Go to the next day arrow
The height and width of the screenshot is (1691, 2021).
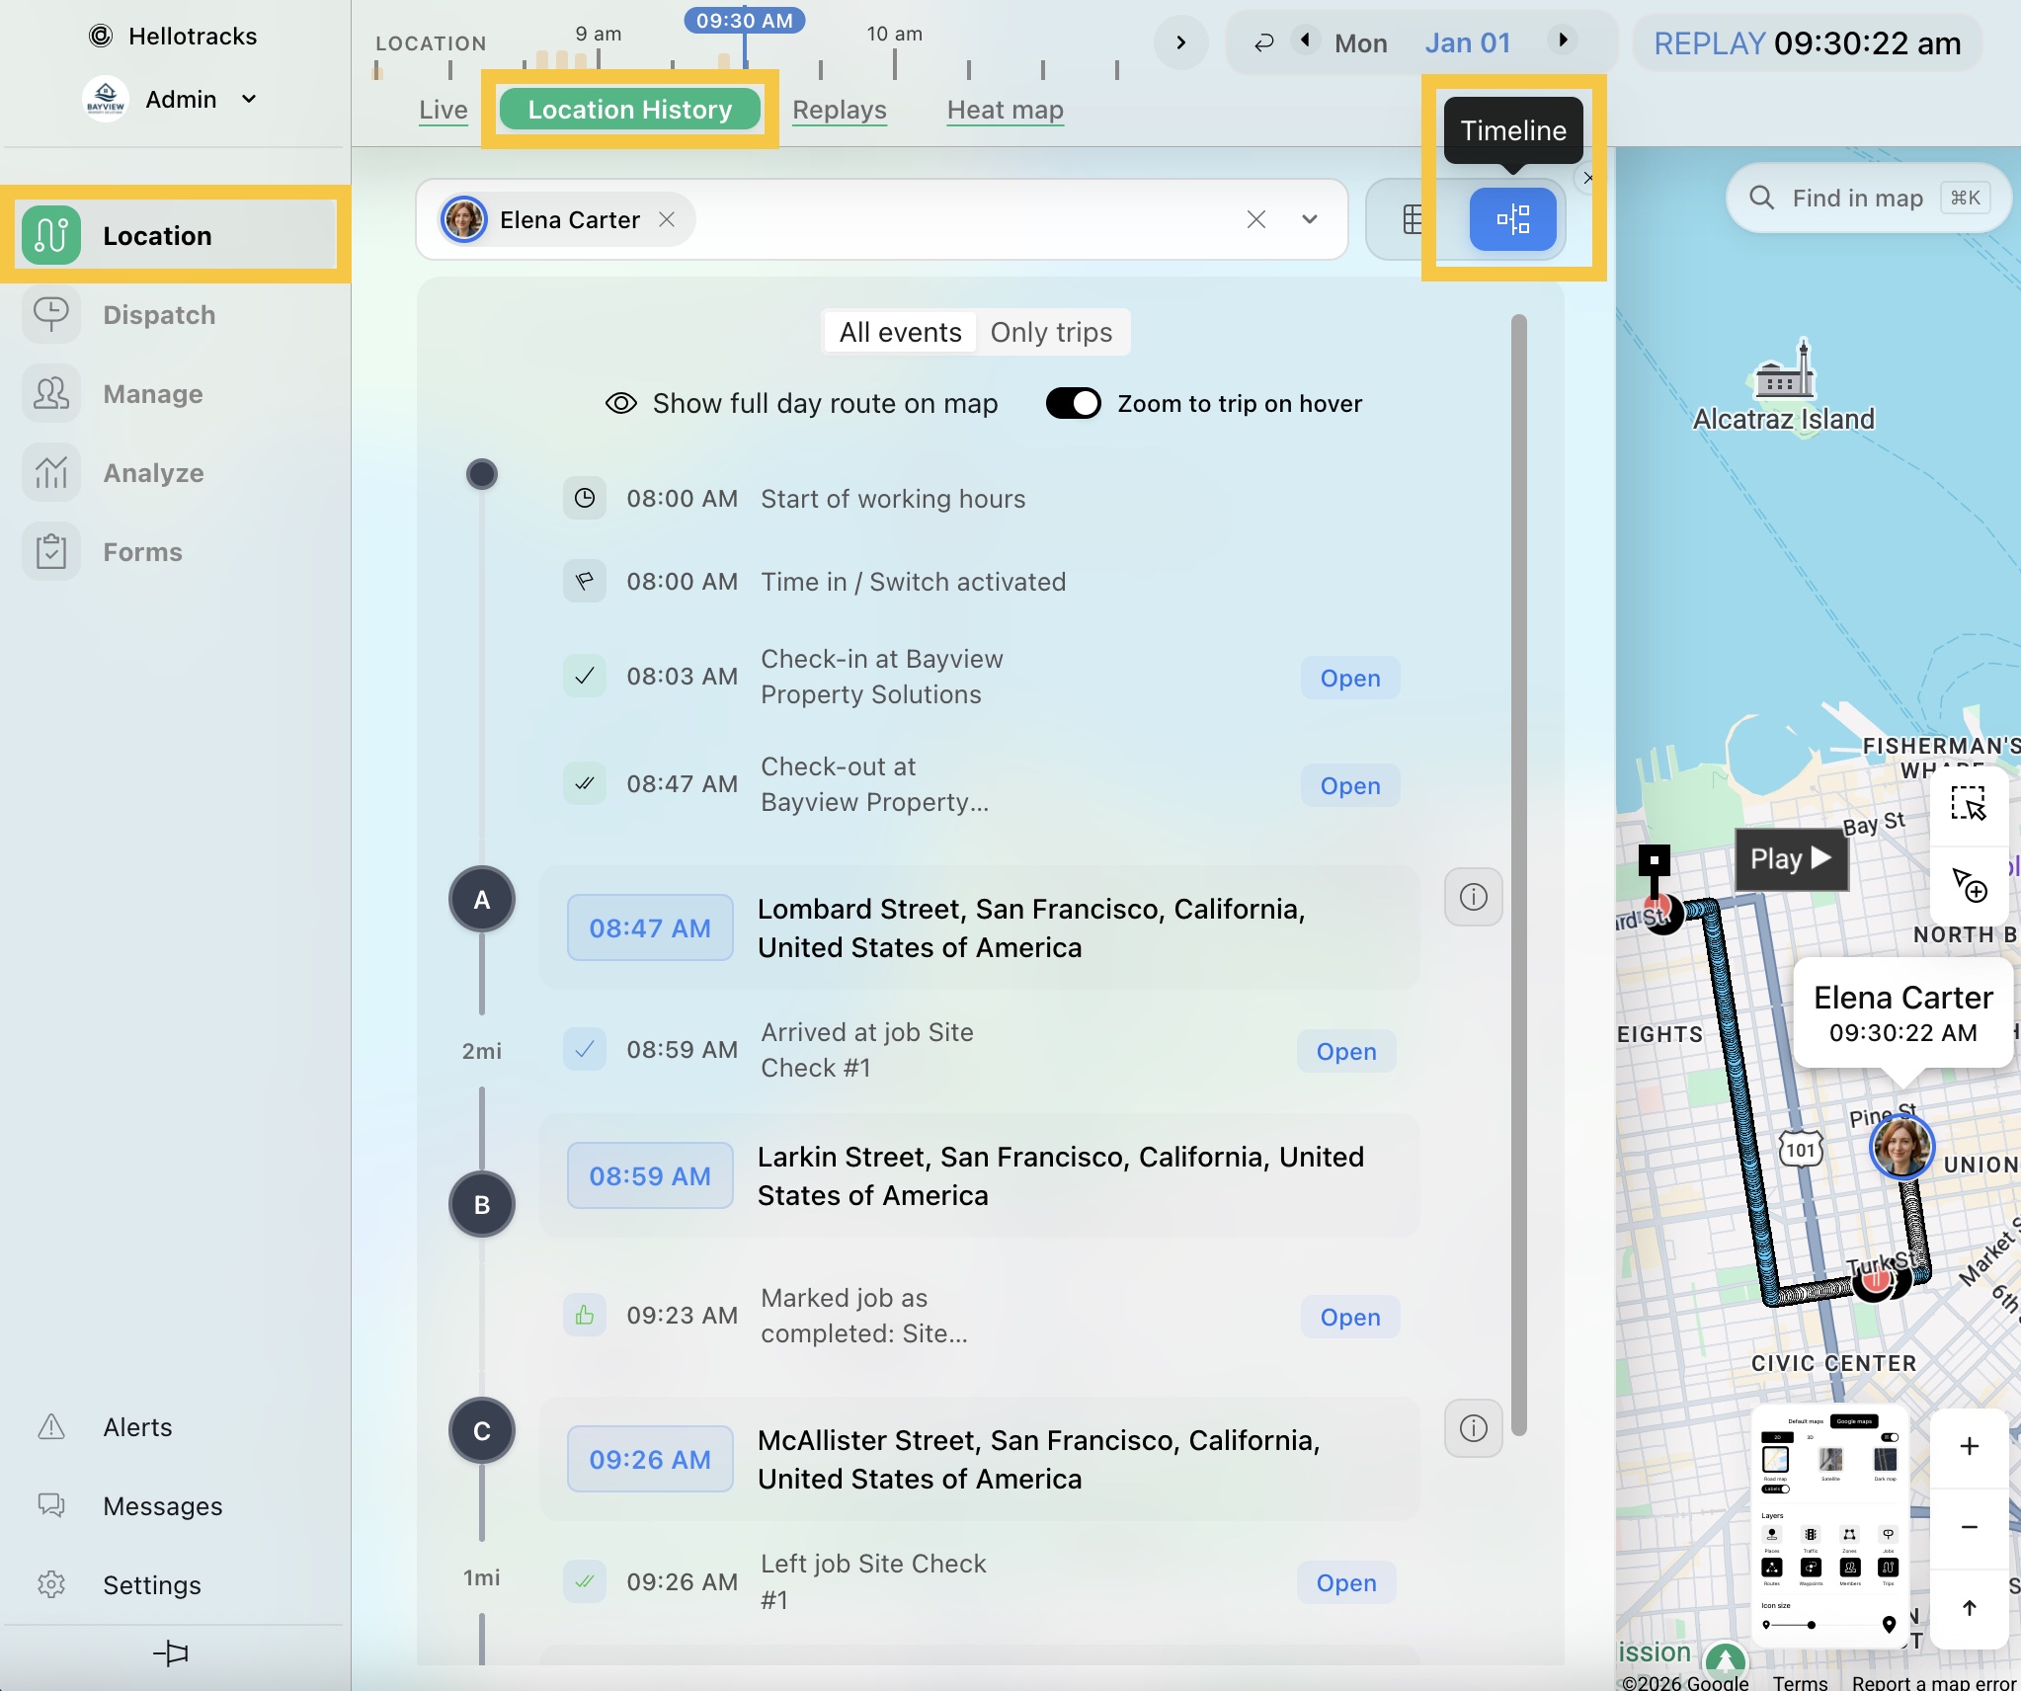pos(1563,40)
